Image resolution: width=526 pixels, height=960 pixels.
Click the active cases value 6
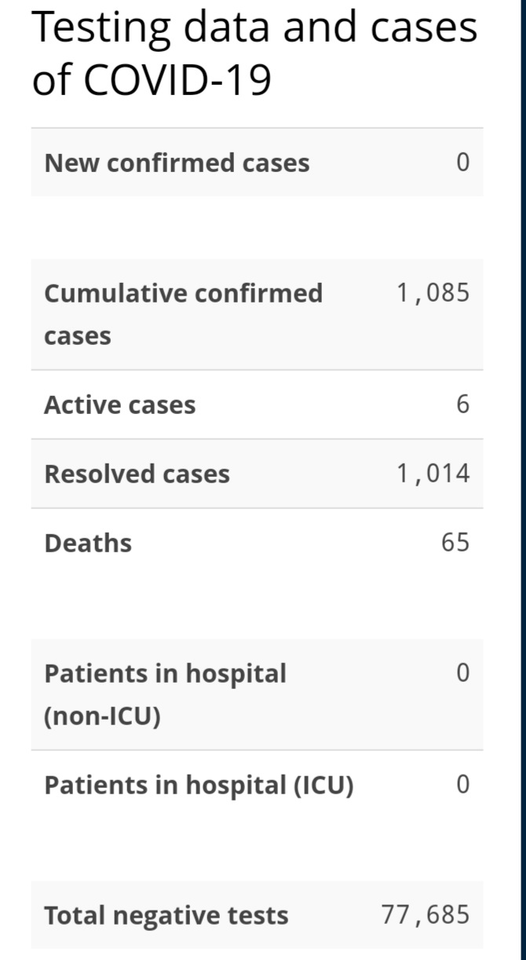(462, 405)
